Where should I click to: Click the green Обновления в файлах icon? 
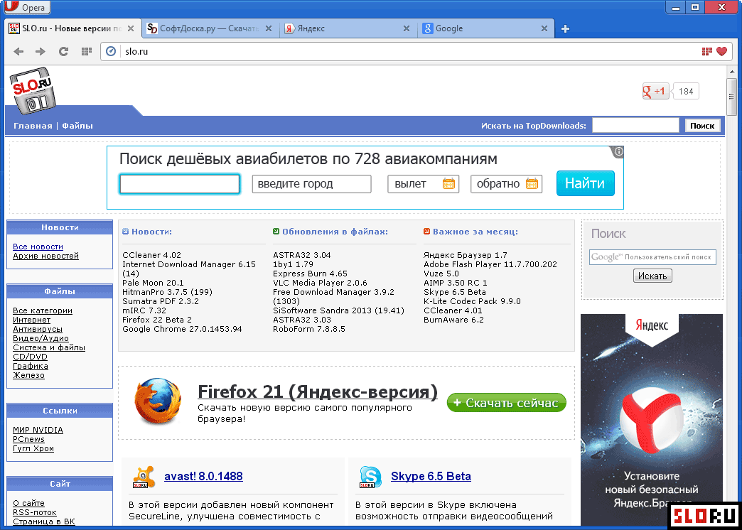[276, 232]
